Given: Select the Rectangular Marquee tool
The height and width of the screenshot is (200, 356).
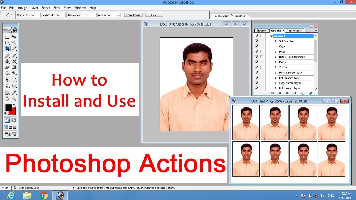Looking at the screenshot, I should pyautogui.click(x=7, y=37).
